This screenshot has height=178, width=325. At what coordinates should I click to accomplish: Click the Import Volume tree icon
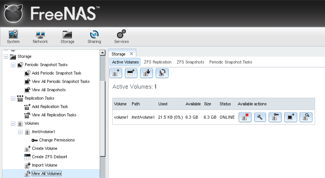pyautogui.click(x=27, y=165)
